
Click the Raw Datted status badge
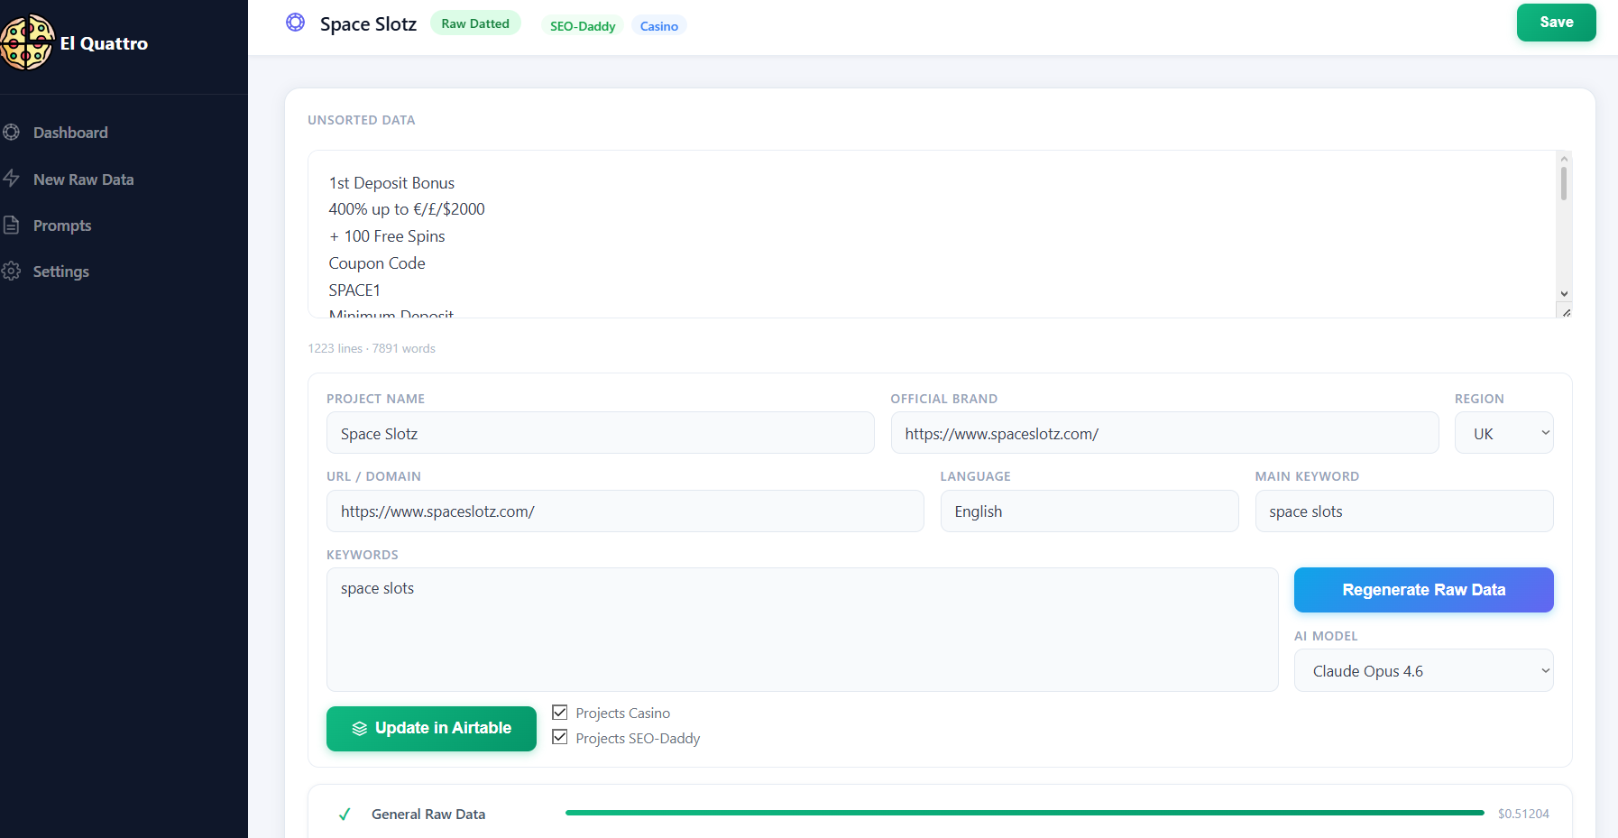(475, 23)
